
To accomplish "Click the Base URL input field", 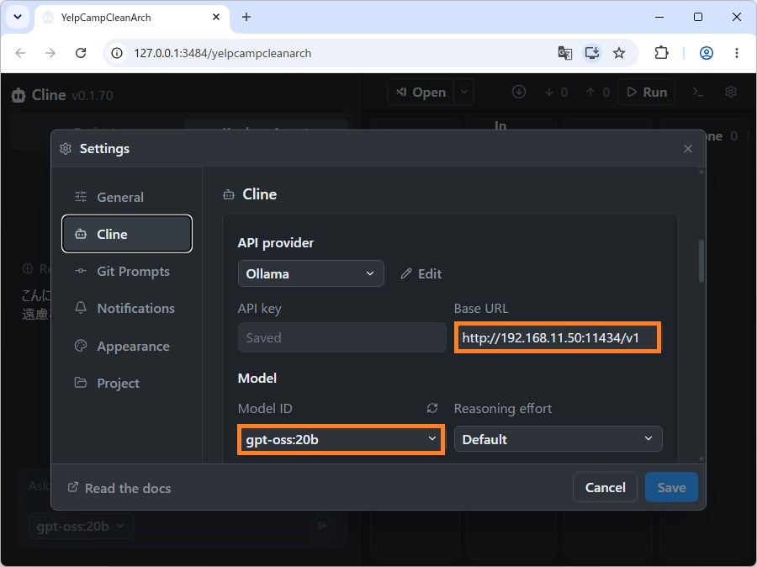I will [x=557, y=337].
